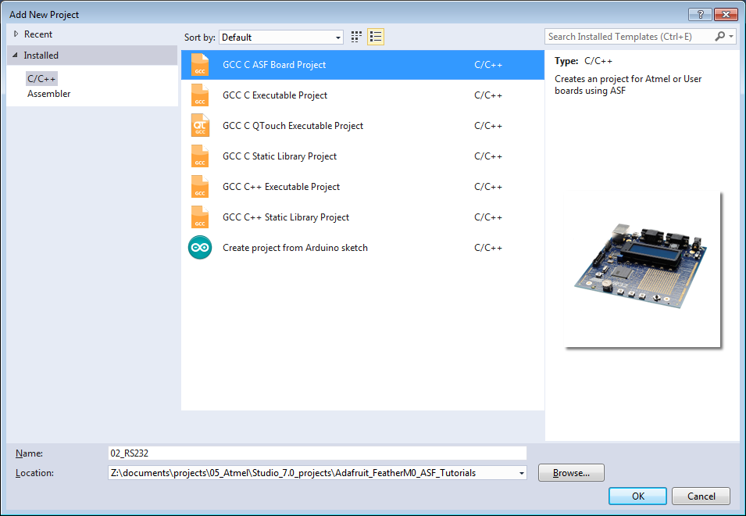Screen dimensions: 746x516
Task: Click the GCC C++ Static Library Project icon
Action: tap(200, 217)
